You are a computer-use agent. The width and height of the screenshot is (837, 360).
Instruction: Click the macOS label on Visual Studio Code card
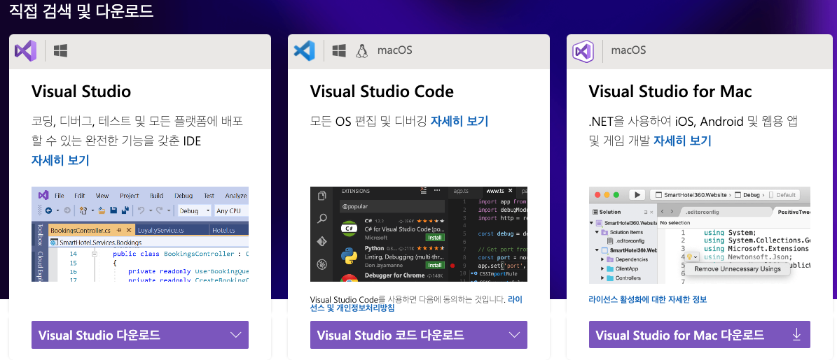click(x=395, y=50)
